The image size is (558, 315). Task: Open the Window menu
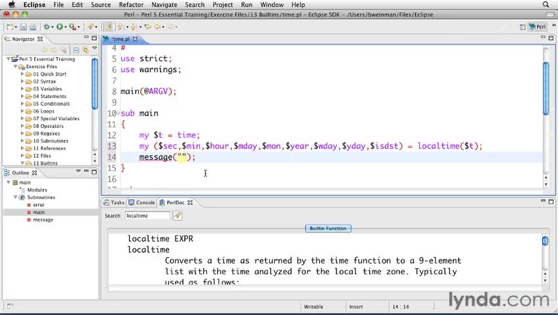[x=272, y=5]
